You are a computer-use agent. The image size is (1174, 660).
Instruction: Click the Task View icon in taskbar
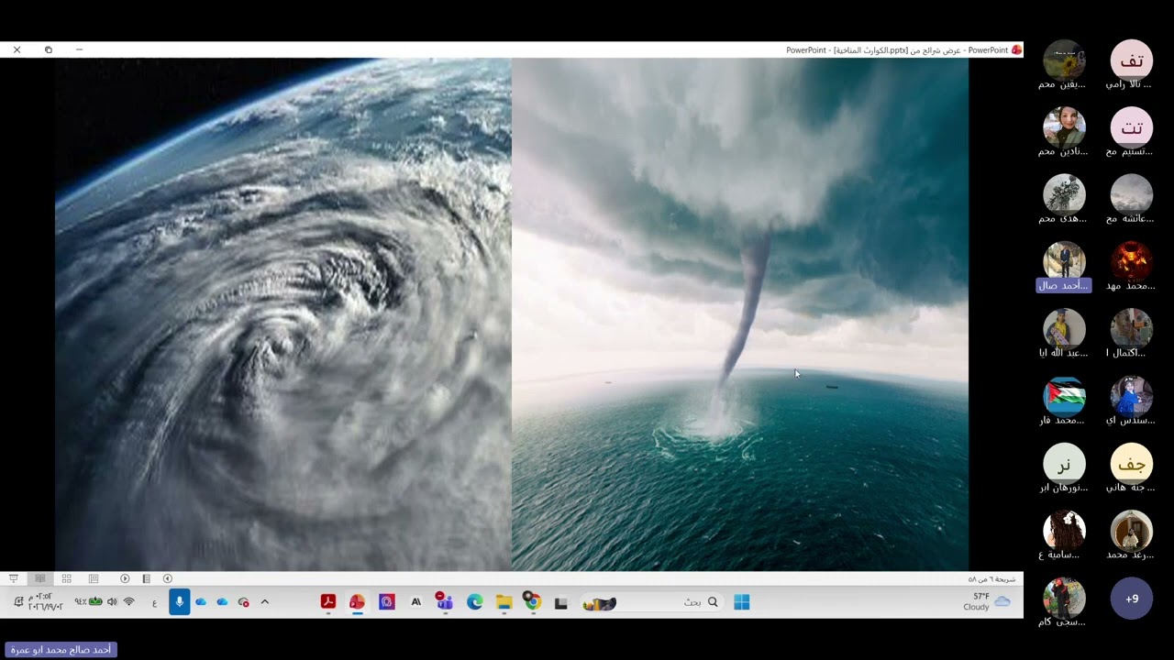561,602
